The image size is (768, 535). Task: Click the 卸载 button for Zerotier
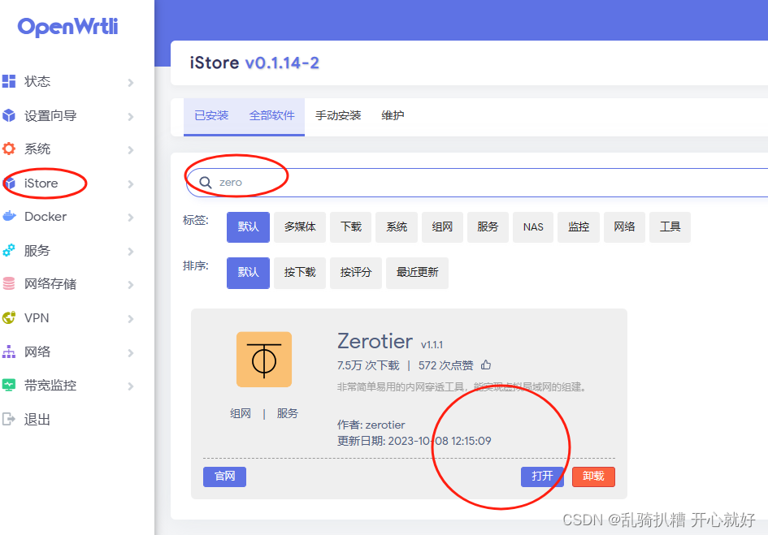(593, 477)
